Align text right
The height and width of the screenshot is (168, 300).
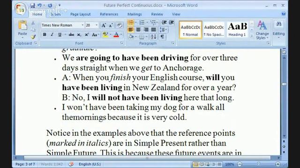146,29
